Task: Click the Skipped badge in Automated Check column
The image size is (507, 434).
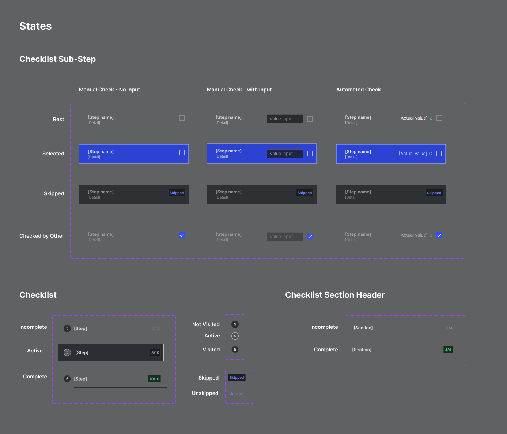Action: 434,193
